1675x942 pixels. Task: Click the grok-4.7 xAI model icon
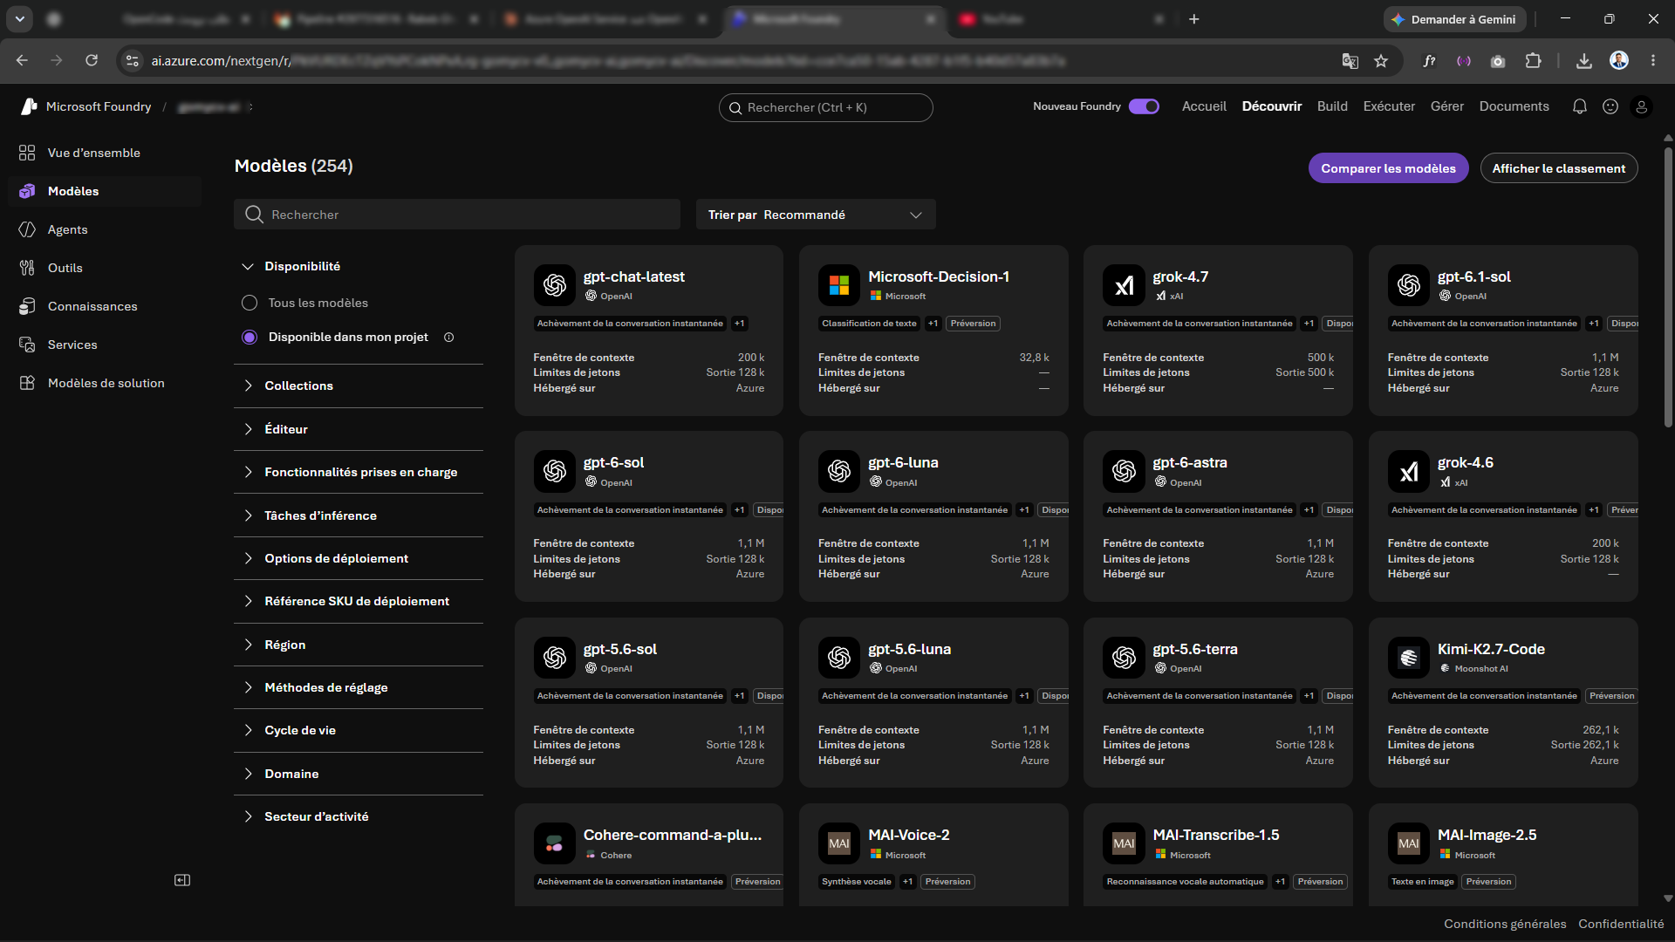coord(1124,285)
